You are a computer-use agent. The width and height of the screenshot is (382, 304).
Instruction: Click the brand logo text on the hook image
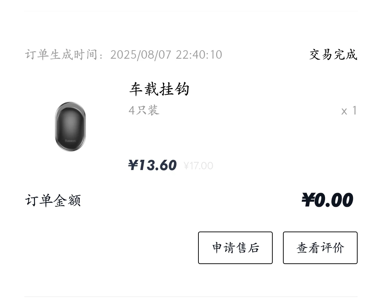coord(70,141)
